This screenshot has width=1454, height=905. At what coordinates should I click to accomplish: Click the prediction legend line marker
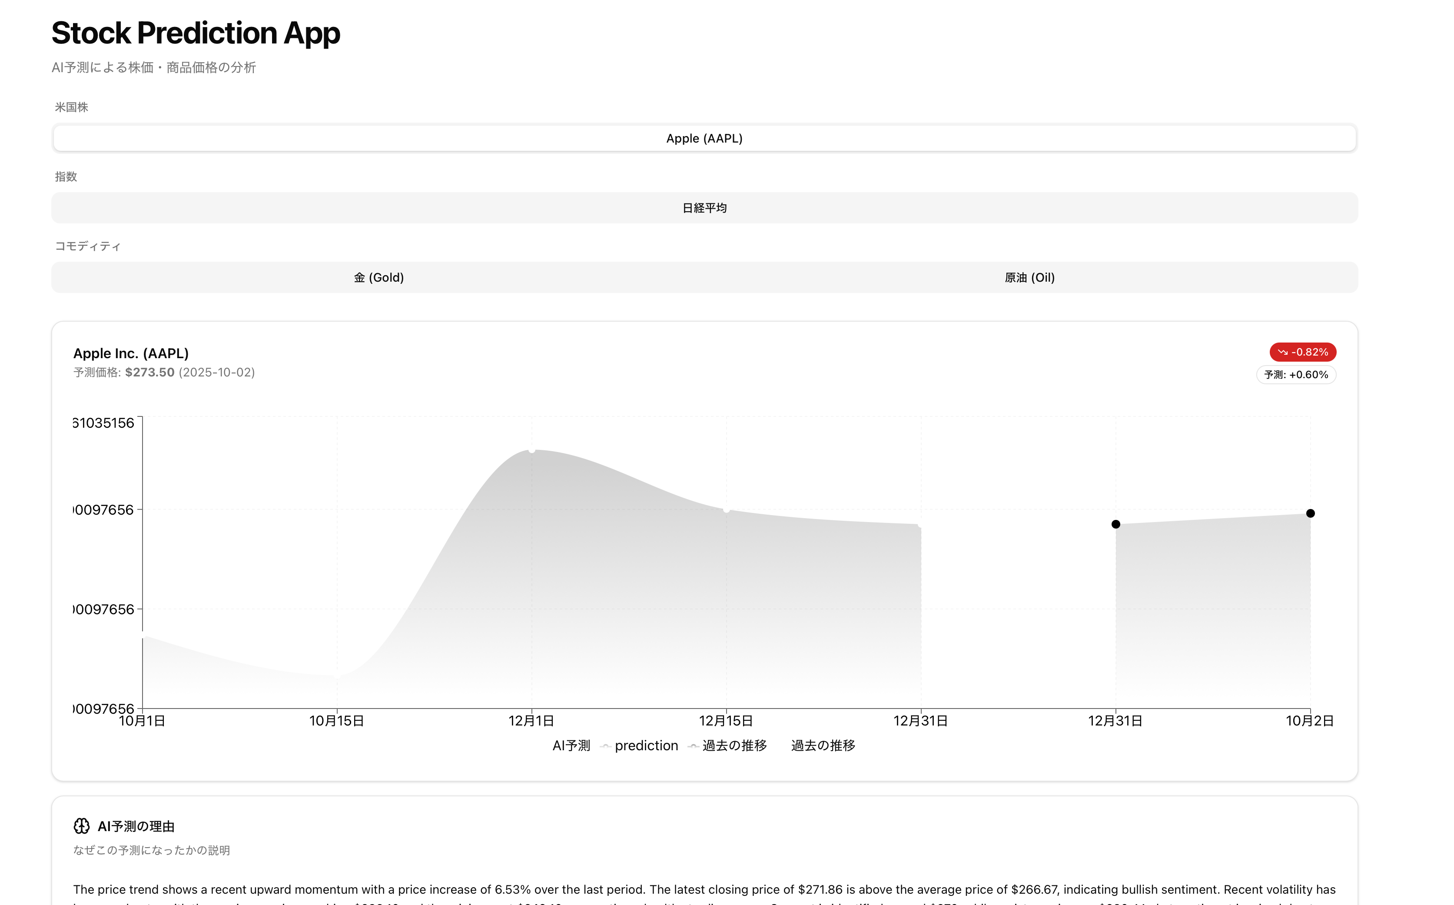[x=606, y=746]
